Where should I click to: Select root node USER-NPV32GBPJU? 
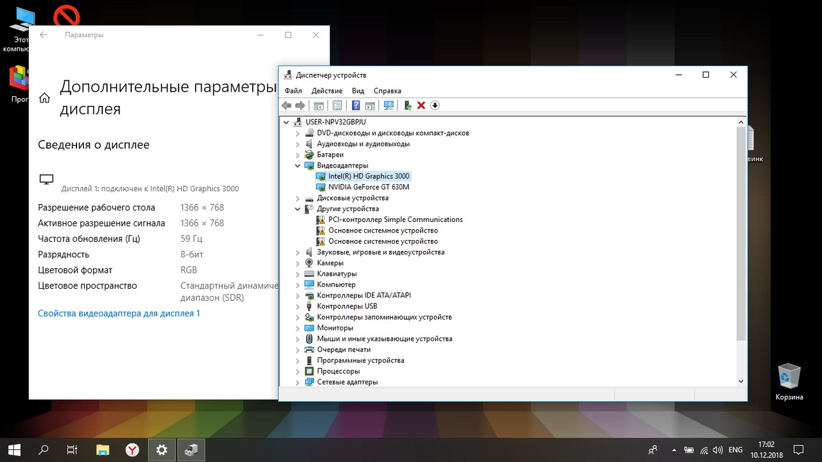[x=335, y=122]
